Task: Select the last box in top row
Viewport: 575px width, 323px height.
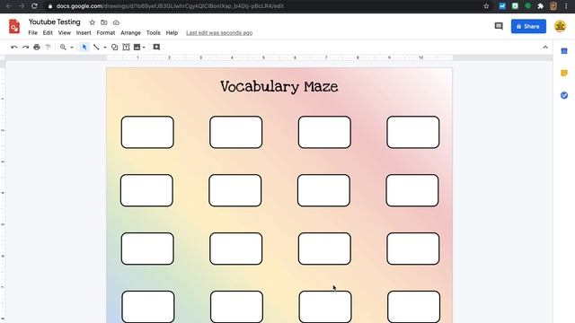Action: coord(413,132)
